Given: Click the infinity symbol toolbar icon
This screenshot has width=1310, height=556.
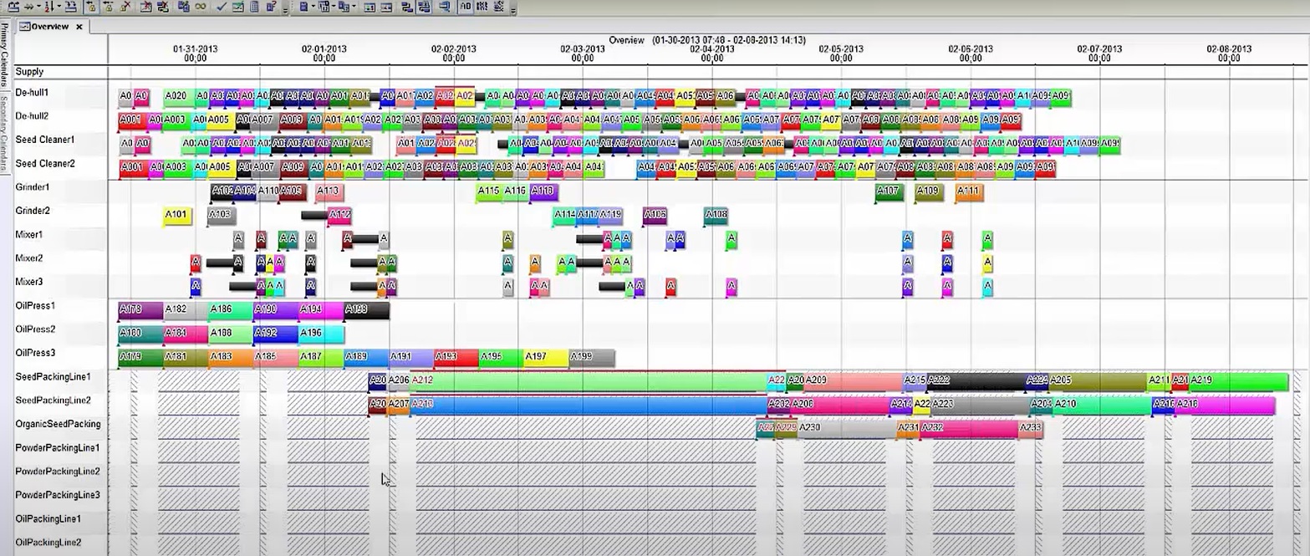Looking at the screenshot, I should coord(201,7).
